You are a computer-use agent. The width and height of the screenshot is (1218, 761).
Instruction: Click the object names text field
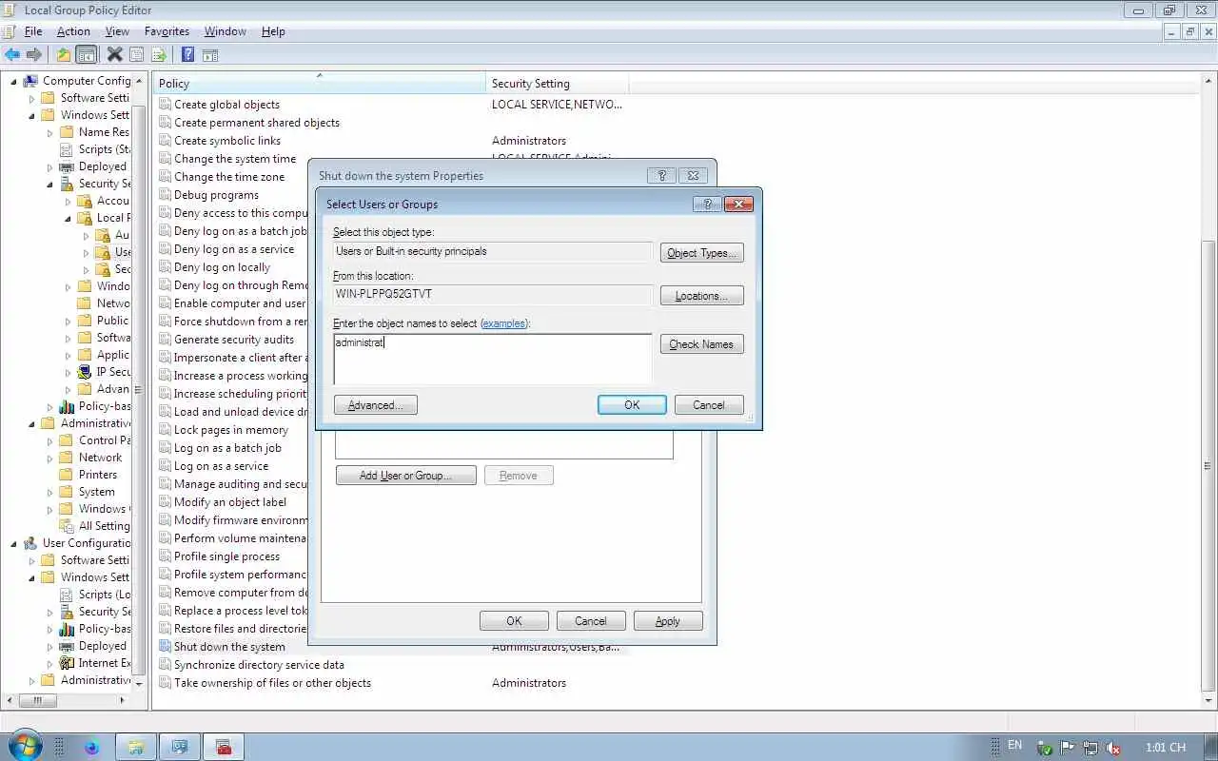pos(493,359)
